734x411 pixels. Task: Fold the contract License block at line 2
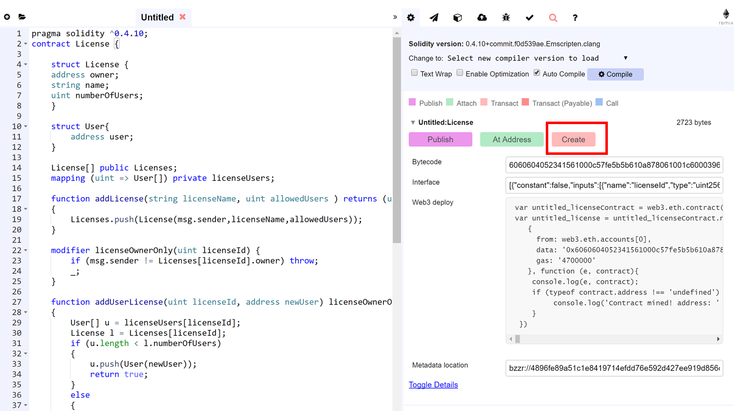point(26,44)
